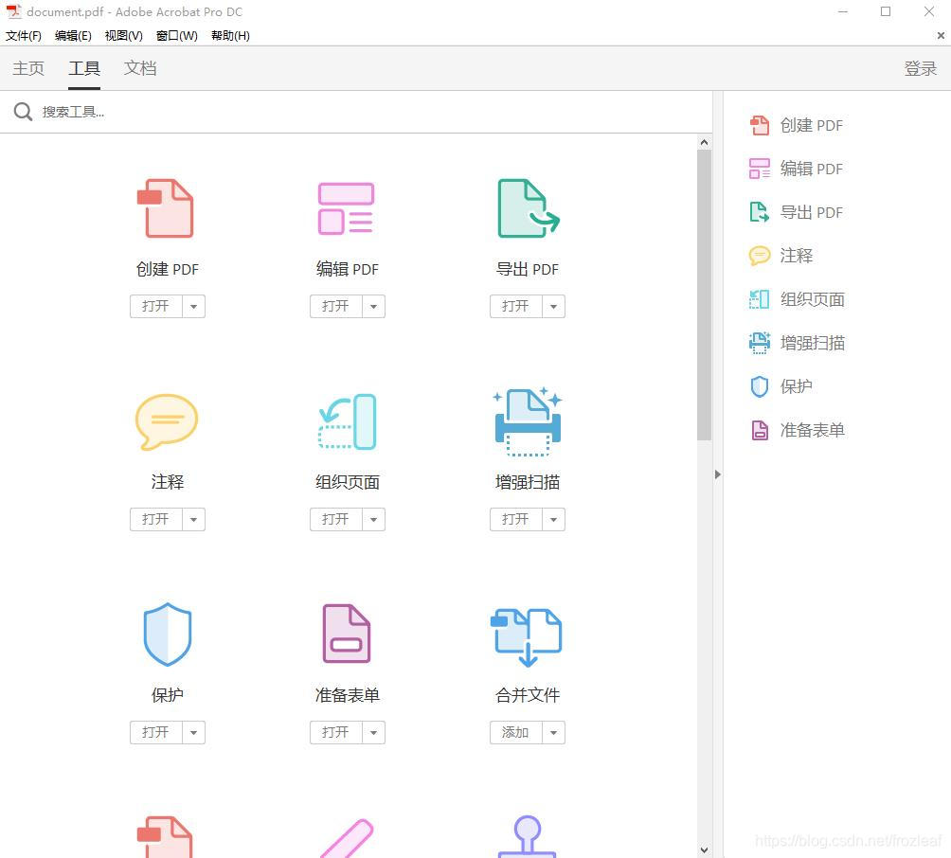Viewport: 951px width, 858px height.
Task: Click 添加 button under 合并文件
Action: pyautogui.click(x=516, y=732)
